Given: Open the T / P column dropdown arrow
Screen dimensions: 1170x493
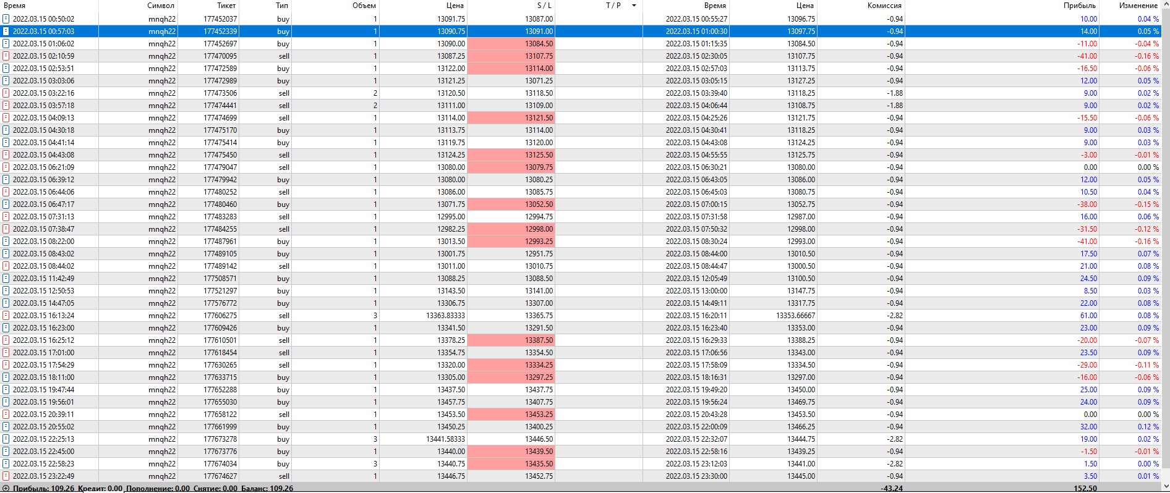Looking at the screenshot, I should point(634,6).
